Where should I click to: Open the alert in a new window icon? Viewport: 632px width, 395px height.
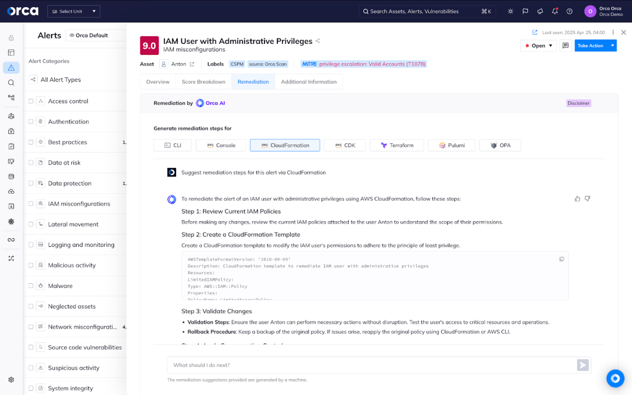pos(535,32)
